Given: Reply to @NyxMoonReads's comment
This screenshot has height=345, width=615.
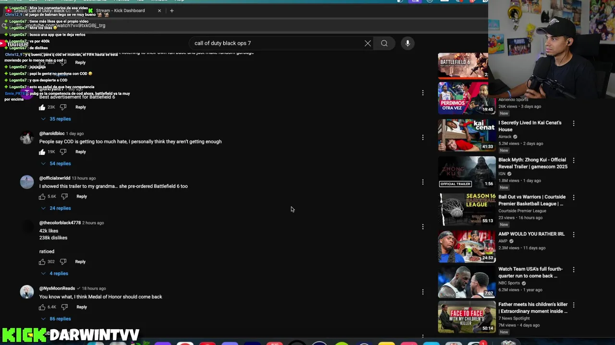Looking at the screenshot, I should pyautogui.click(x=82, y=307).
